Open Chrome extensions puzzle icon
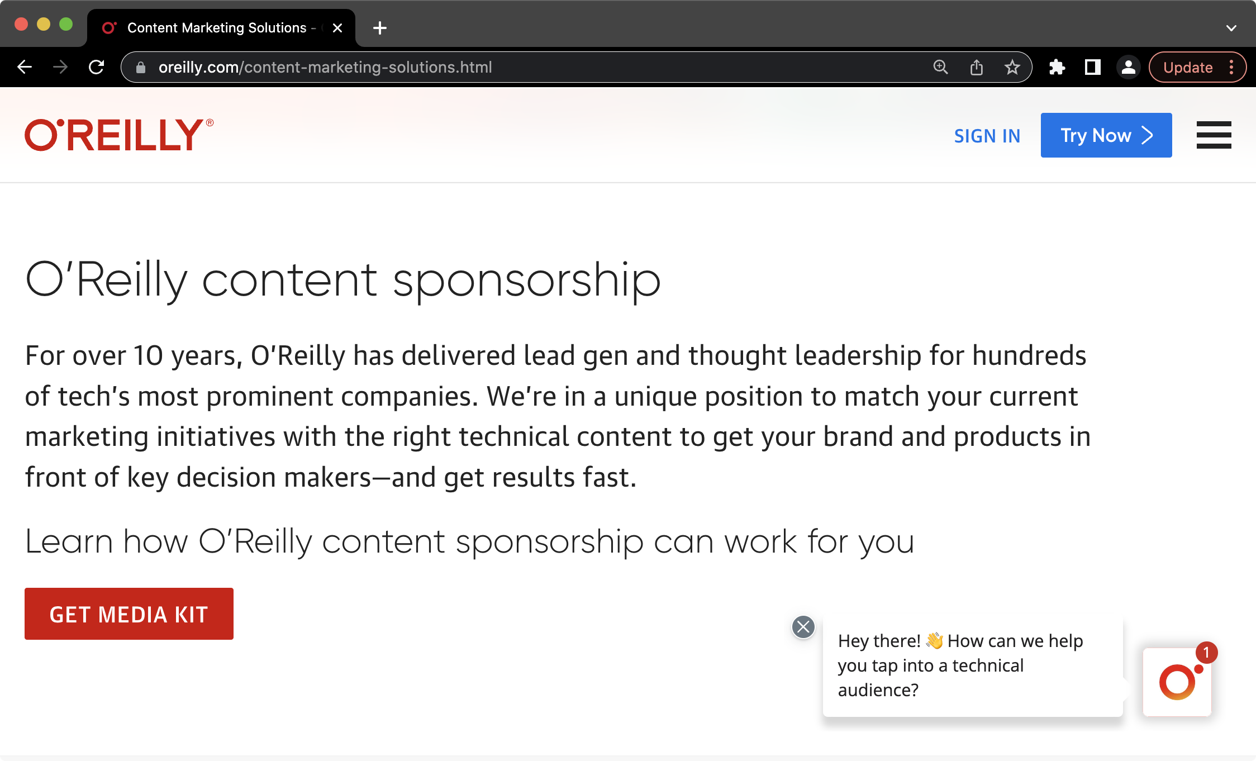The height and width of the screenshot is (761, 1256). tap(1057, 68)
